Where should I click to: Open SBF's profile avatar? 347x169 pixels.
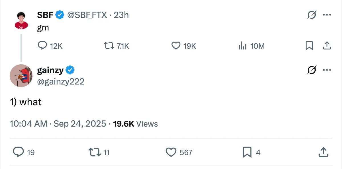pos(21,20)
